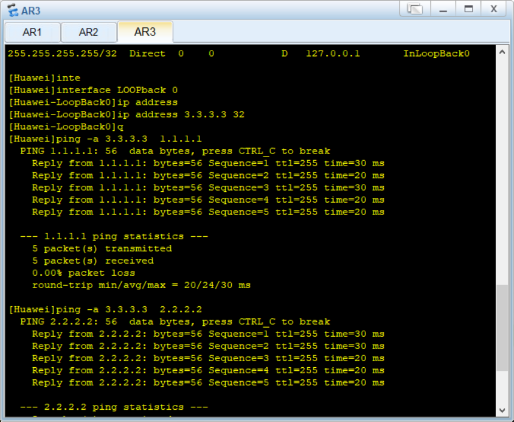Screen dimensions: 514x422
Task: Click the "PING 1.1.1.1: 56 data bytes" line
Action: click(x=175, y=151)
